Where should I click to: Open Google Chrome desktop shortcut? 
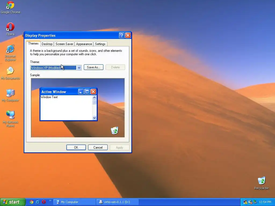[10, 7]
